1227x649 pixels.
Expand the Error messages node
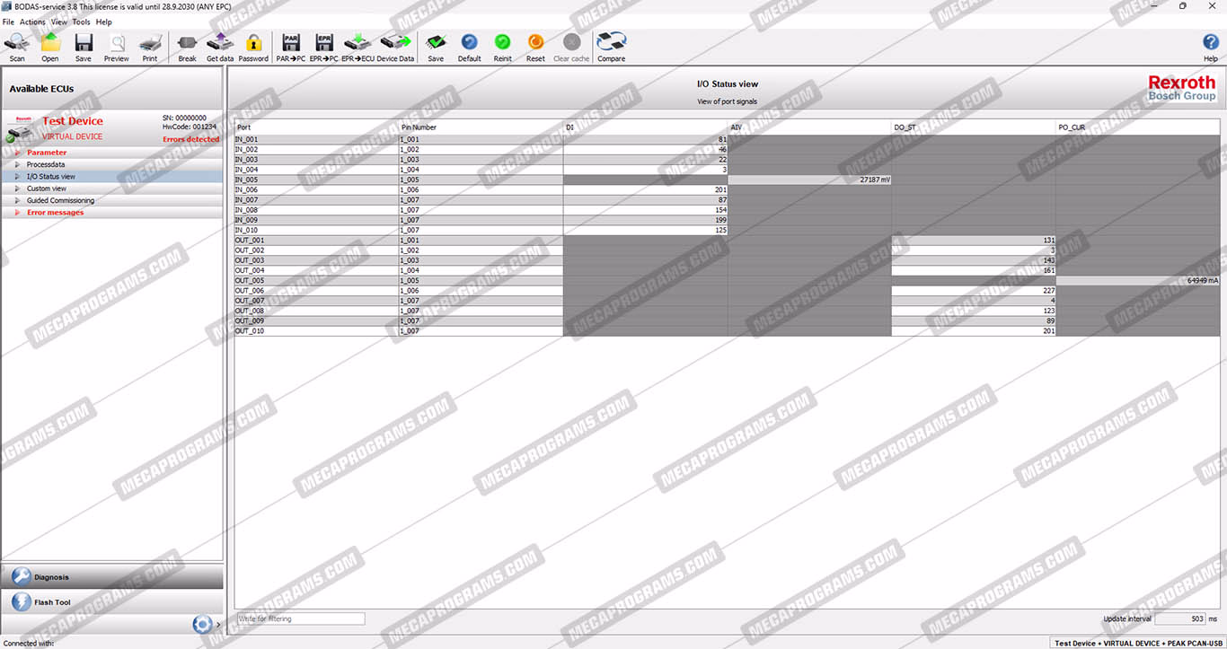(17, 213)
